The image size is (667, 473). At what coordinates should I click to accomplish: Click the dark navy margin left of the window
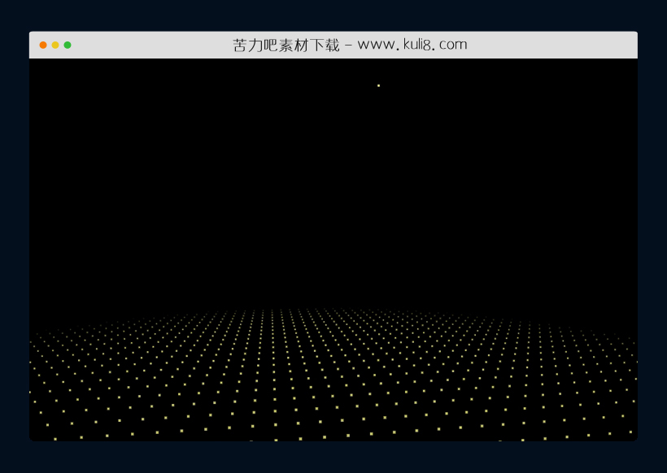[x=14, y=244]
